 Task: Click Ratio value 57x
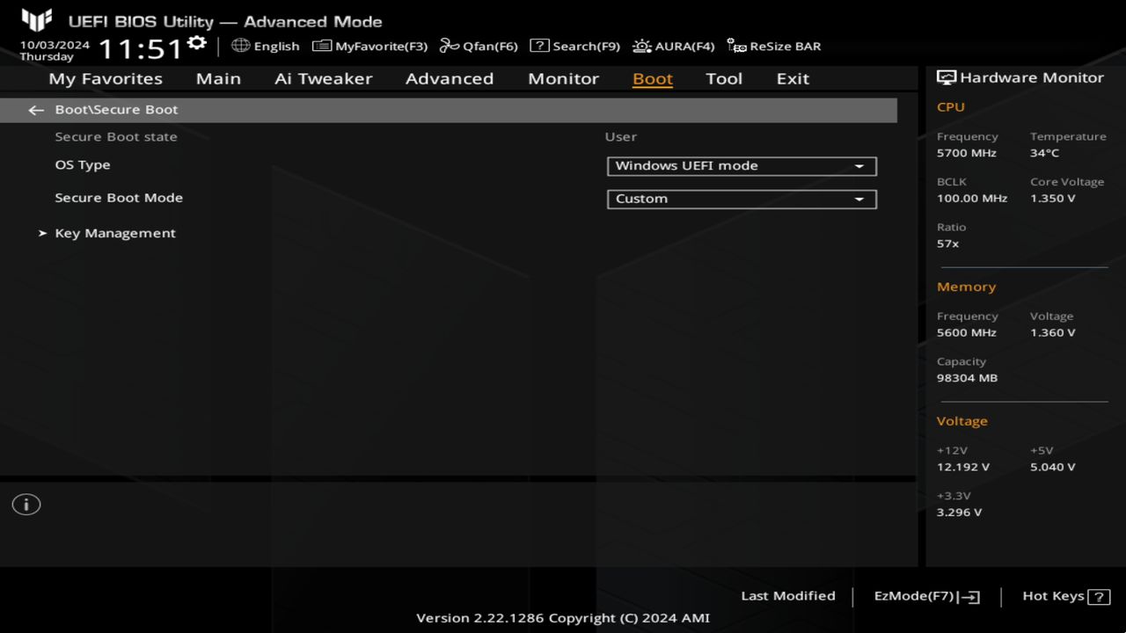(x=947, y=244)
